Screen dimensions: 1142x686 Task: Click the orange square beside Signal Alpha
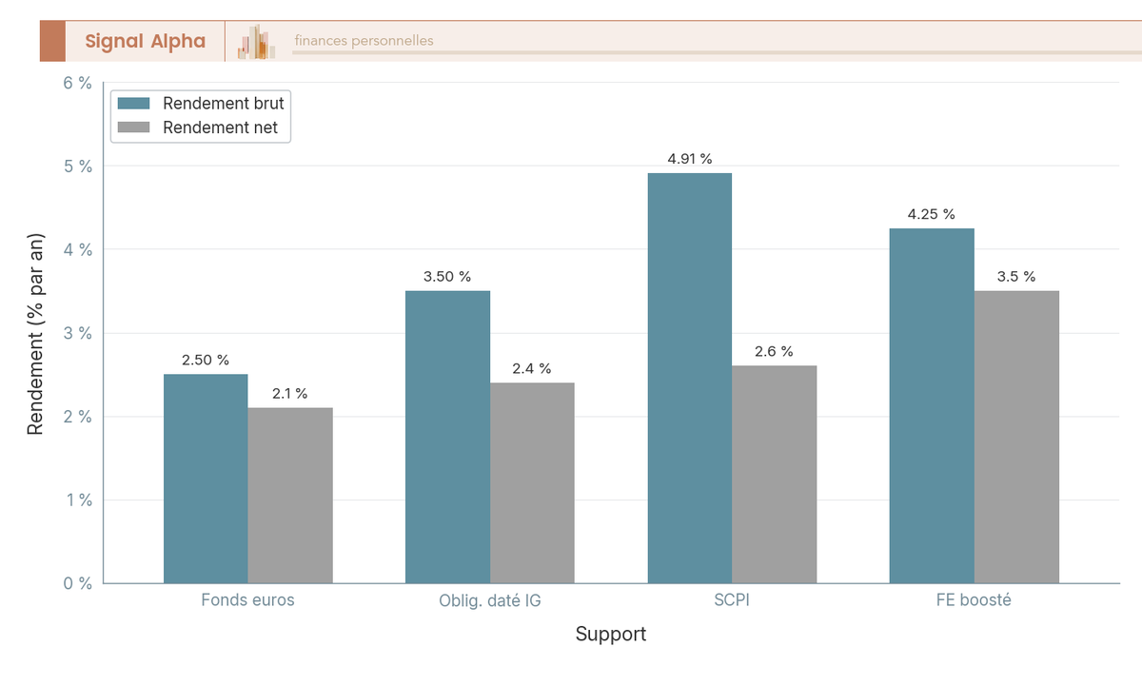tap(52, 41)
